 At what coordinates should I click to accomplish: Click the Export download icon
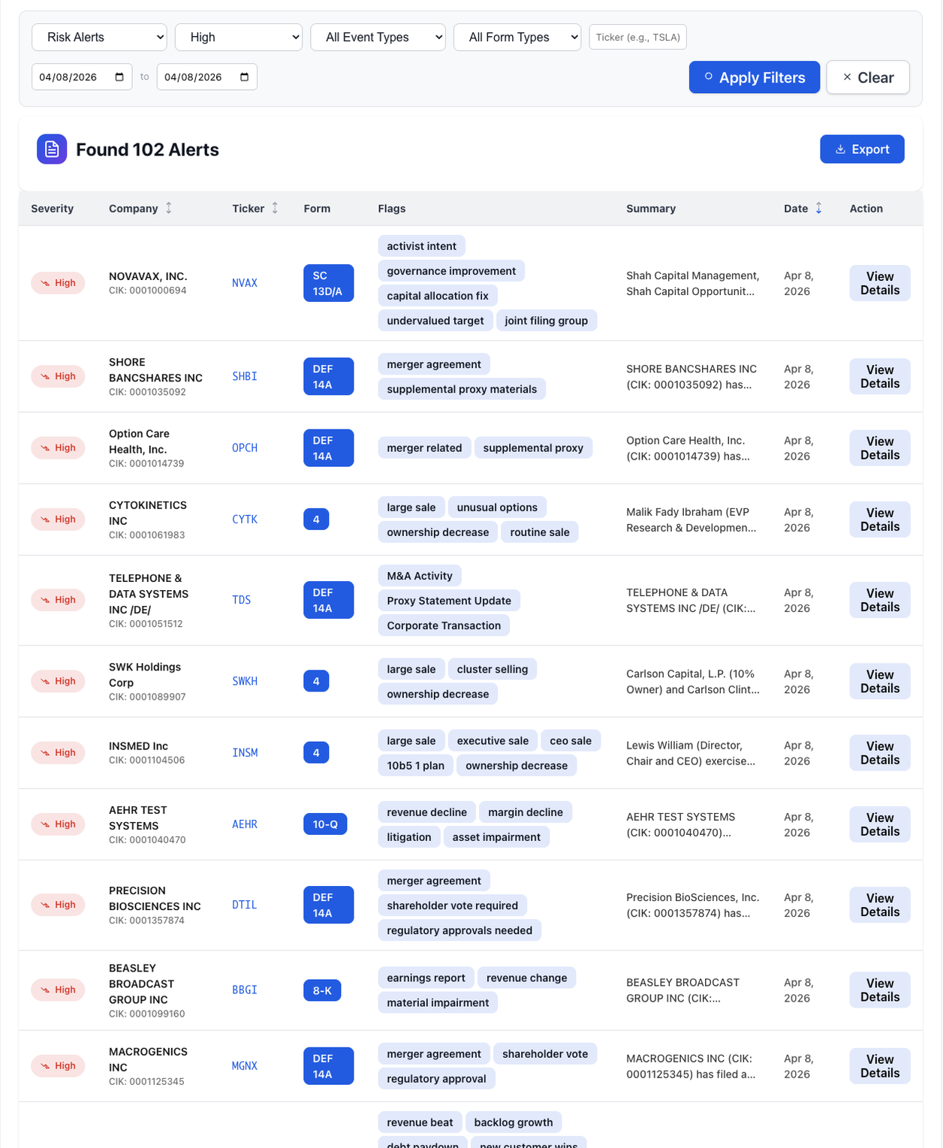(x=841, y=149)
